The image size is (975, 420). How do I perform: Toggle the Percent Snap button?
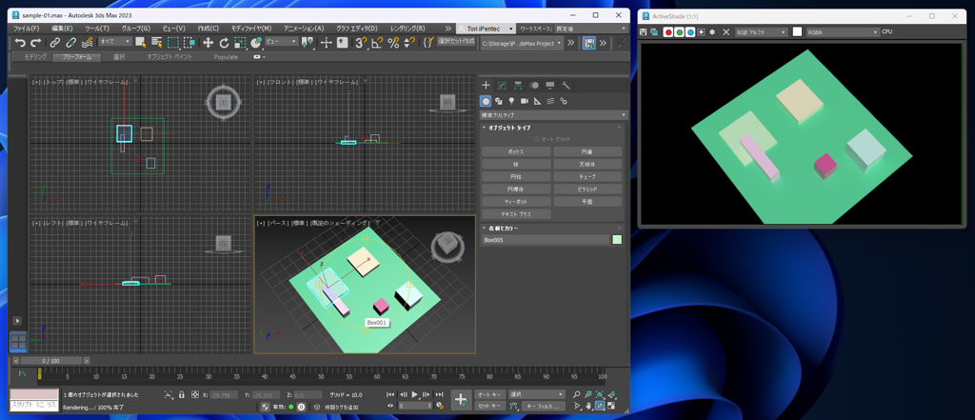point(393,42)
